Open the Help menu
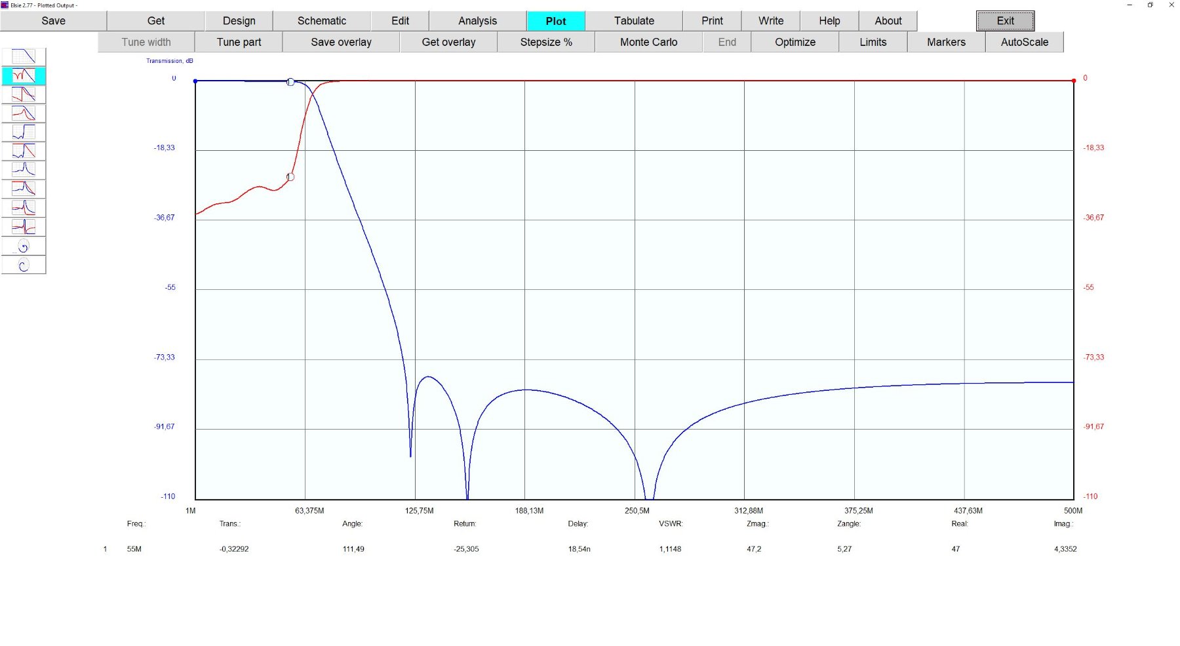The width and height of the screenshot is (1180, 646). (x=829, y=21)
